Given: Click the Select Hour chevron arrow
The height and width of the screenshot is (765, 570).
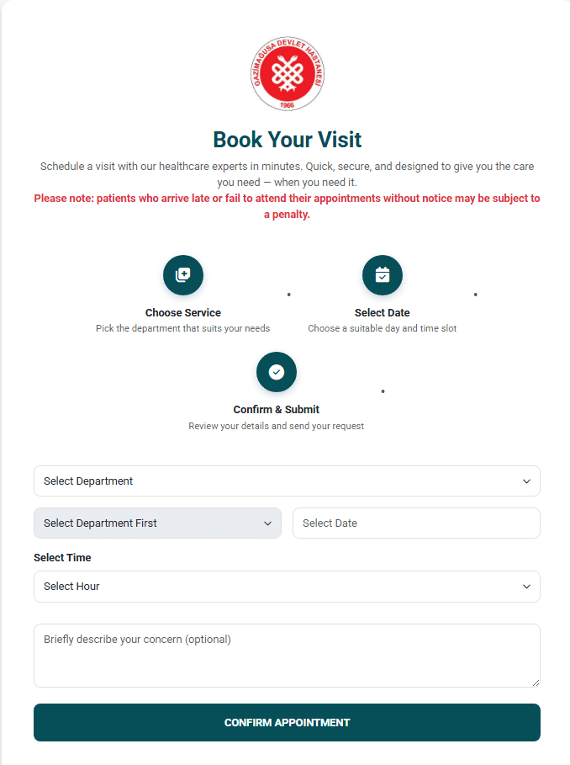Looking at the screenshot, I should (x=526, y=587).
